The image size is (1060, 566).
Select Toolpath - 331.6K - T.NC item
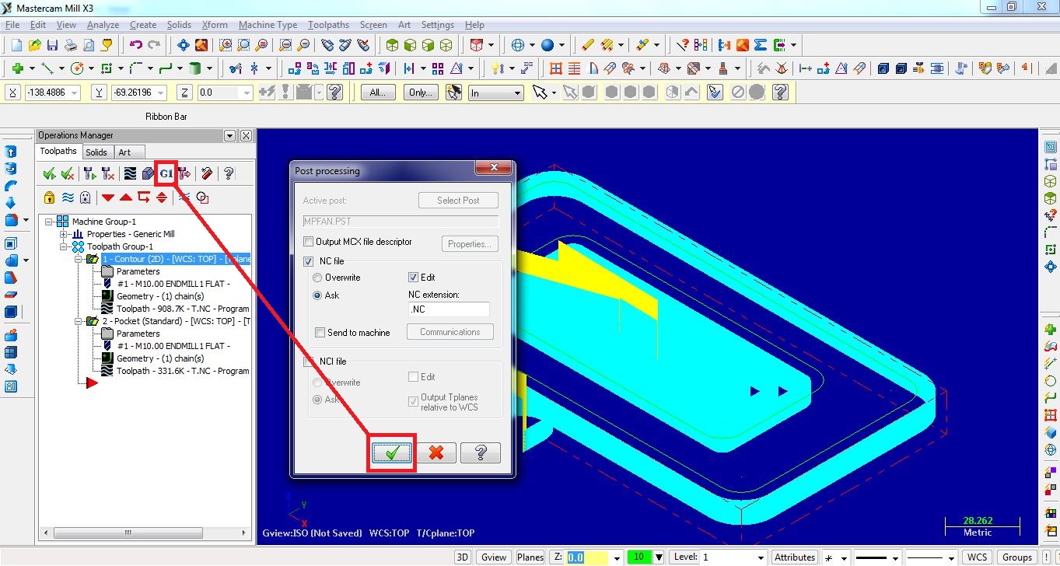[183, 371]
